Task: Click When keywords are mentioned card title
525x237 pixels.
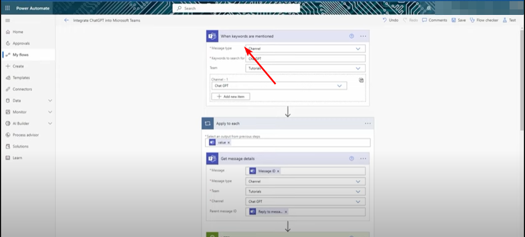Action: click(x=247, y=36)
